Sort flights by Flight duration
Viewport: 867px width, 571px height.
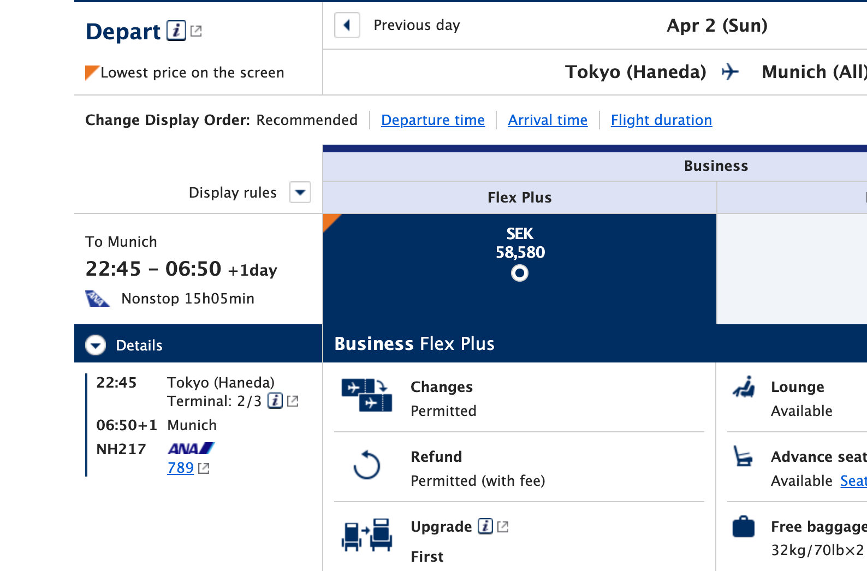tap(661, 120)
